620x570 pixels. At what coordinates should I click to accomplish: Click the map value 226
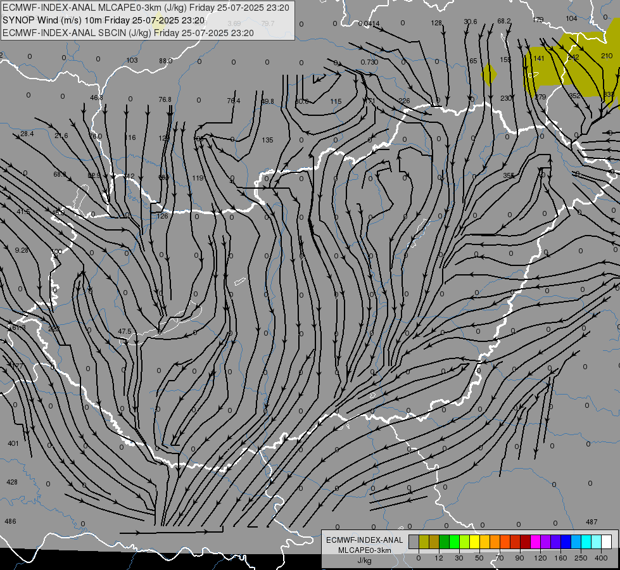coord(404,101)
